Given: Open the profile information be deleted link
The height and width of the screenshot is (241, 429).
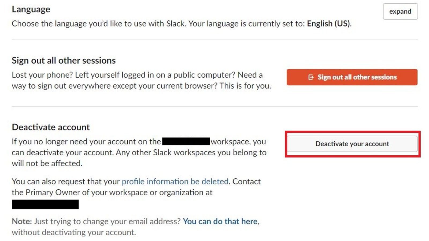Looking at the screenshot, I should [175, 181].
